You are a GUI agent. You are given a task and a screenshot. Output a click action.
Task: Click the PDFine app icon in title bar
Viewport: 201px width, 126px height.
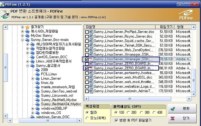(x=2, y=4)
